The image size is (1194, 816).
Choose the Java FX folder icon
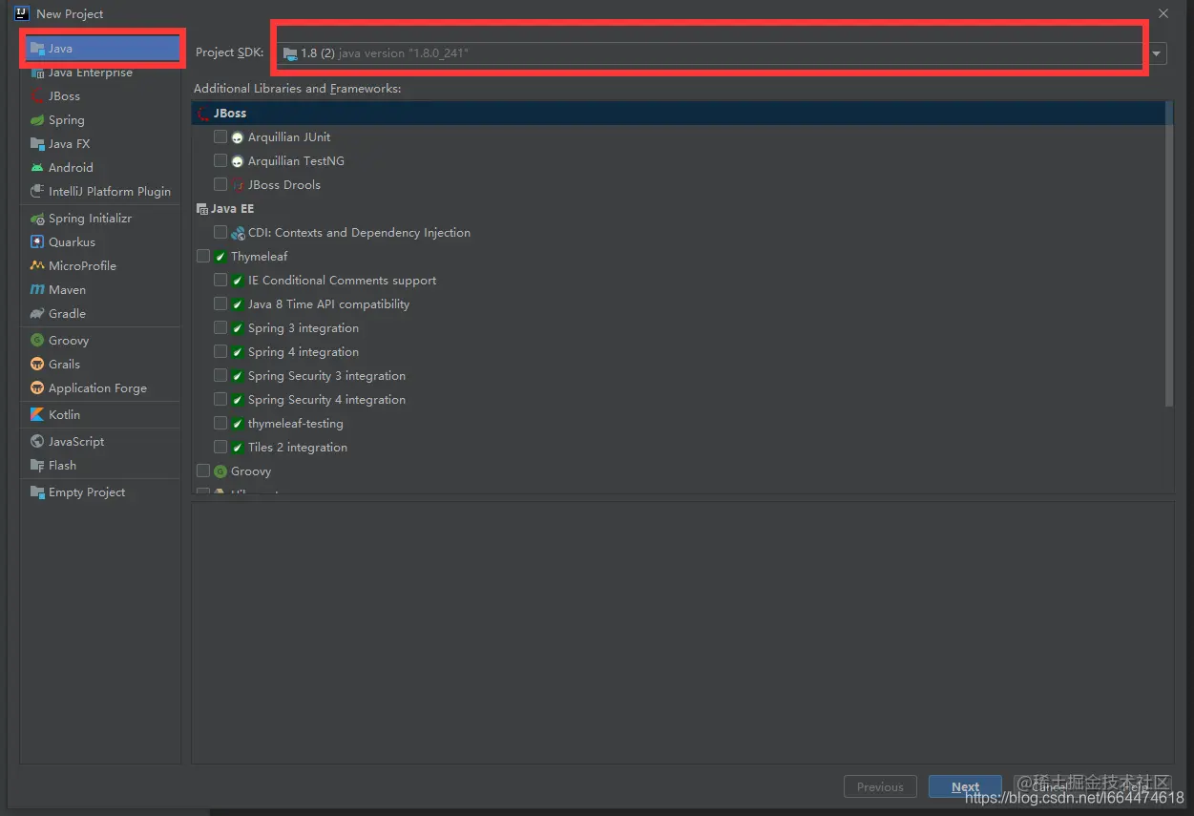click(37, 144)
